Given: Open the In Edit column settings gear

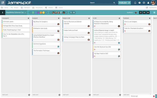Looking at the screenshot, I should [x=119, y=18].
